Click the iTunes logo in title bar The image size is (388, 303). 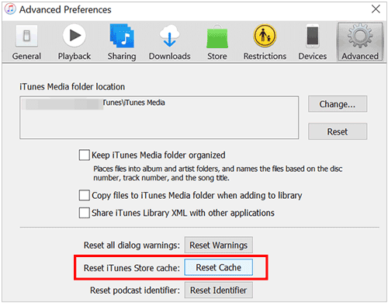(10, 9)
